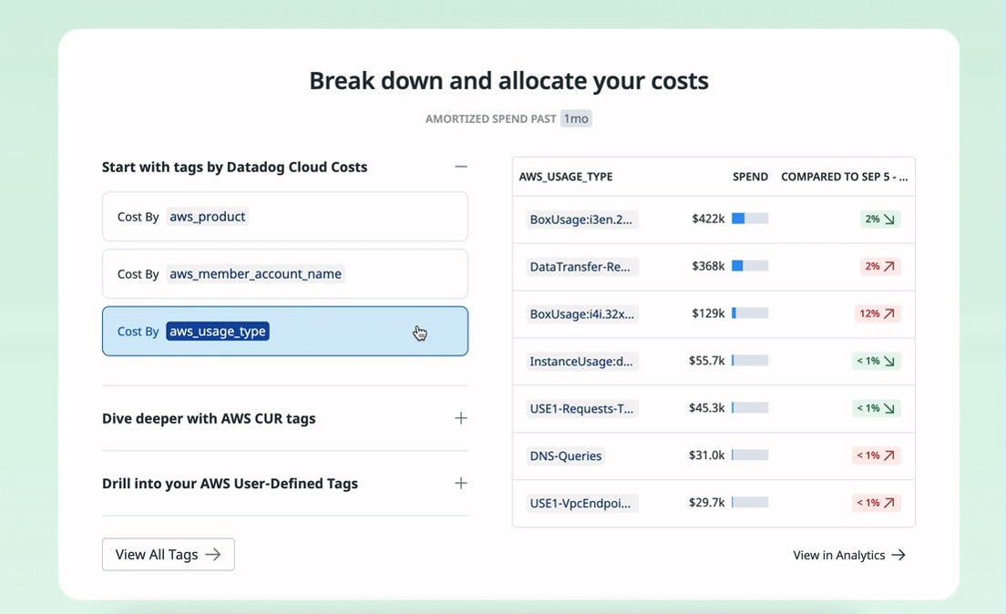Image resolution: width=1006 pixels, height=614 pixels.
Task: Click the SPEND column header
Action: [750, 176]
